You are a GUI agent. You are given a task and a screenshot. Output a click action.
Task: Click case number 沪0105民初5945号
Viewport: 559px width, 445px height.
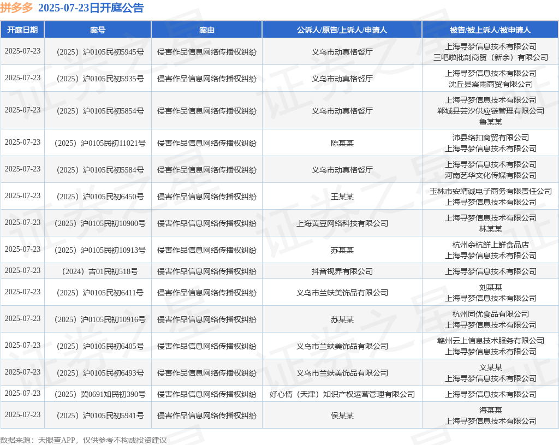pos(100,52)
